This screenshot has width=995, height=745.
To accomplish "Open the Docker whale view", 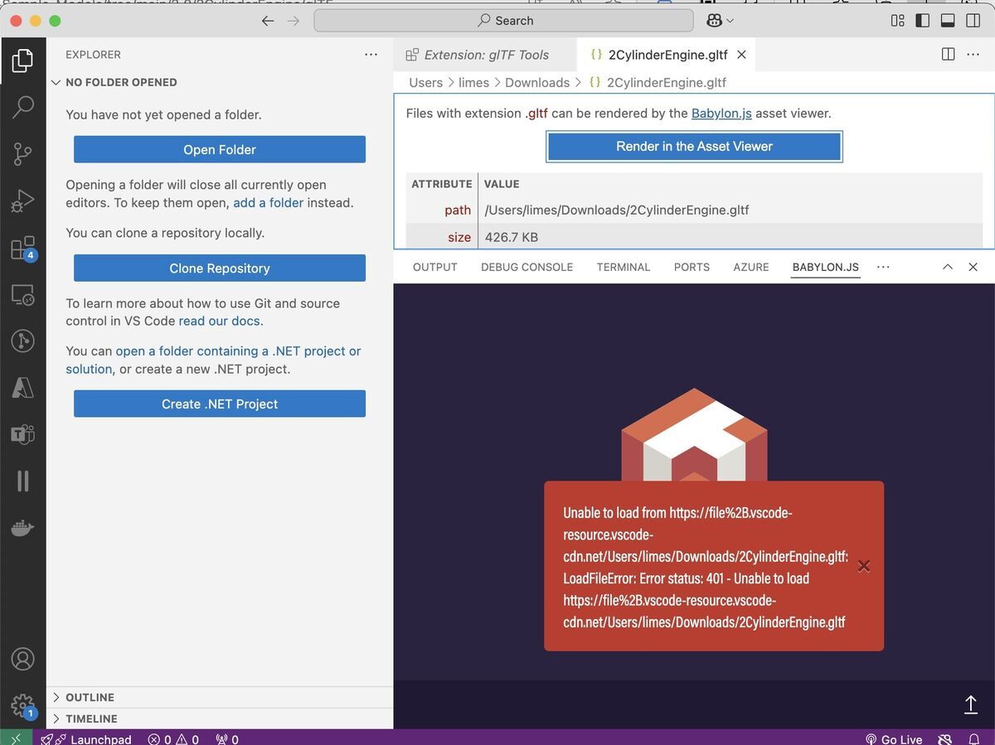I will (x=22, y=528).
